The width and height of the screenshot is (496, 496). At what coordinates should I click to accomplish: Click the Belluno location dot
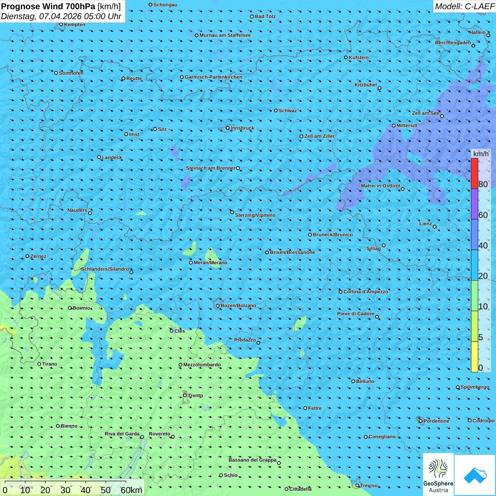[353, 381]
